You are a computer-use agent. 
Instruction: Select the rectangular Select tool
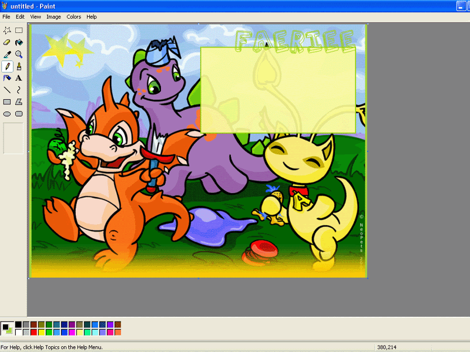(19, 31)
